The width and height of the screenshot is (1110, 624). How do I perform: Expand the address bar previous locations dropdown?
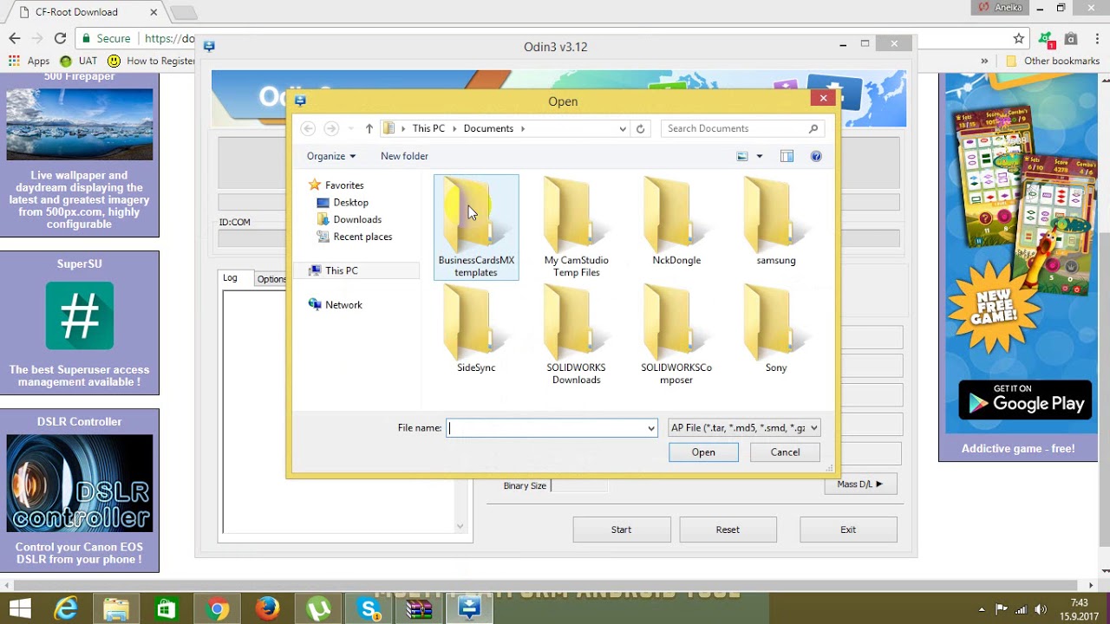pyautogui.click(x=623, y=128)
